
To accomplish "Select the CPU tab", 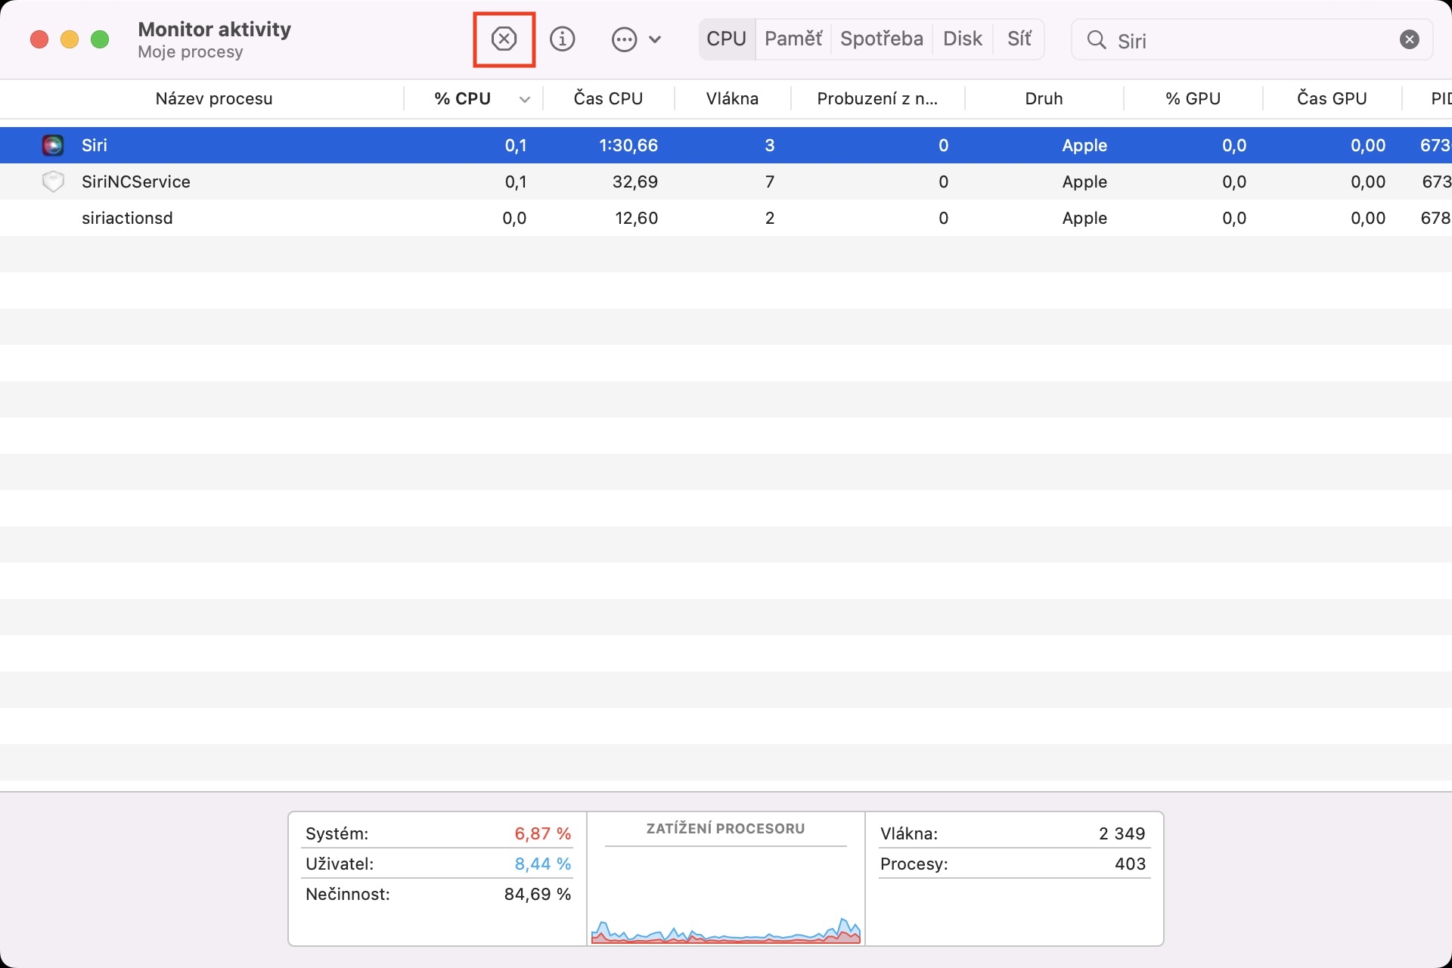I will [x=726, y=39].
